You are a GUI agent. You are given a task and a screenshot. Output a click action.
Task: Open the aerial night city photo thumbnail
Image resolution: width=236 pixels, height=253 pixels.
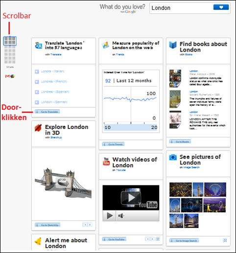(181, 190)
